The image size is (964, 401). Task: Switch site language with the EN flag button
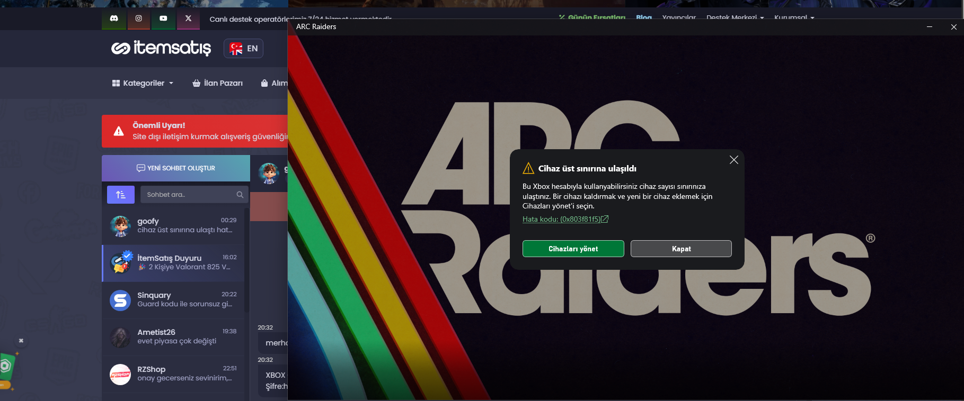[x=243, y=49]
